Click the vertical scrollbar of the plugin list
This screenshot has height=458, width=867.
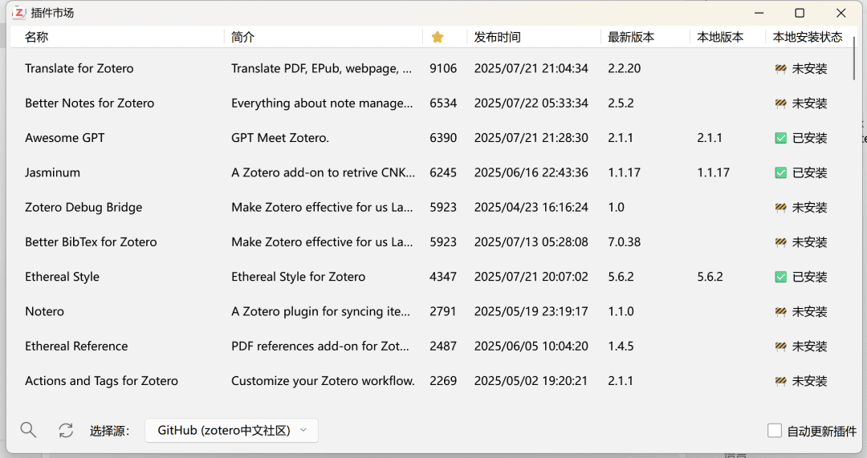(x=855, y=59)
